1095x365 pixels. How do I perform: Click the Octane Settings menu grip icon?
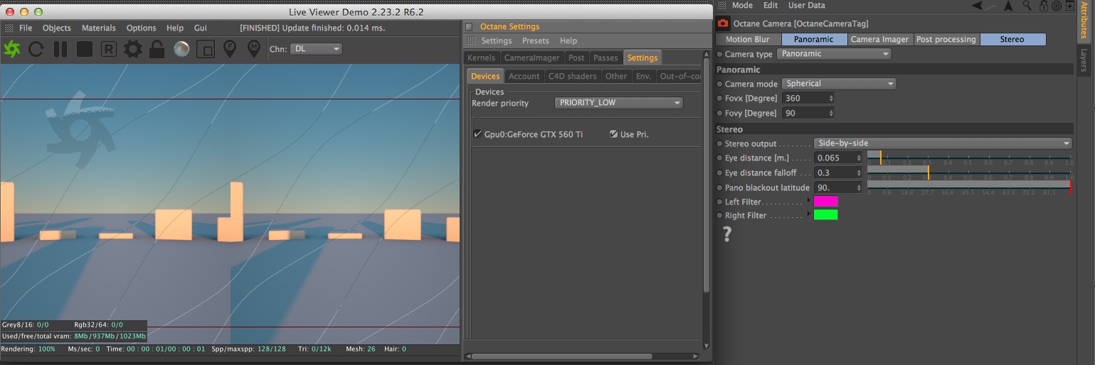click(x=470, y=40)
